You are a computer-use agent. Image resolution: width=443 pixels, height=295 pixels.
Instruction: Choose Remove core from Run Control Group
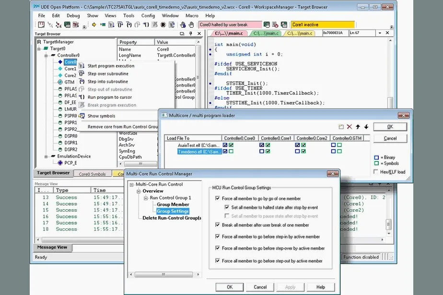(123, 127)
